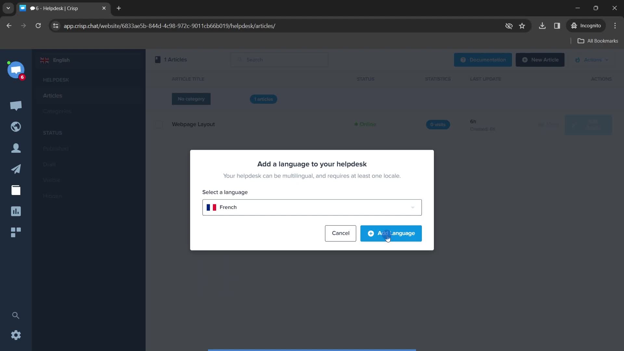Open the settings gear icon in sidebar
624x351 pixels.
click(x=16, y=336)
